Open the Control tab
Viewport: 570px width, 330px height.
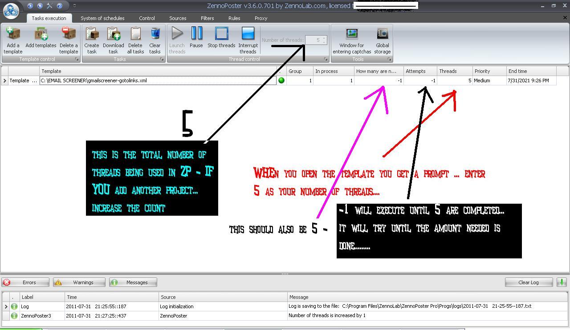pyautogui.click(x=147, y=18)
